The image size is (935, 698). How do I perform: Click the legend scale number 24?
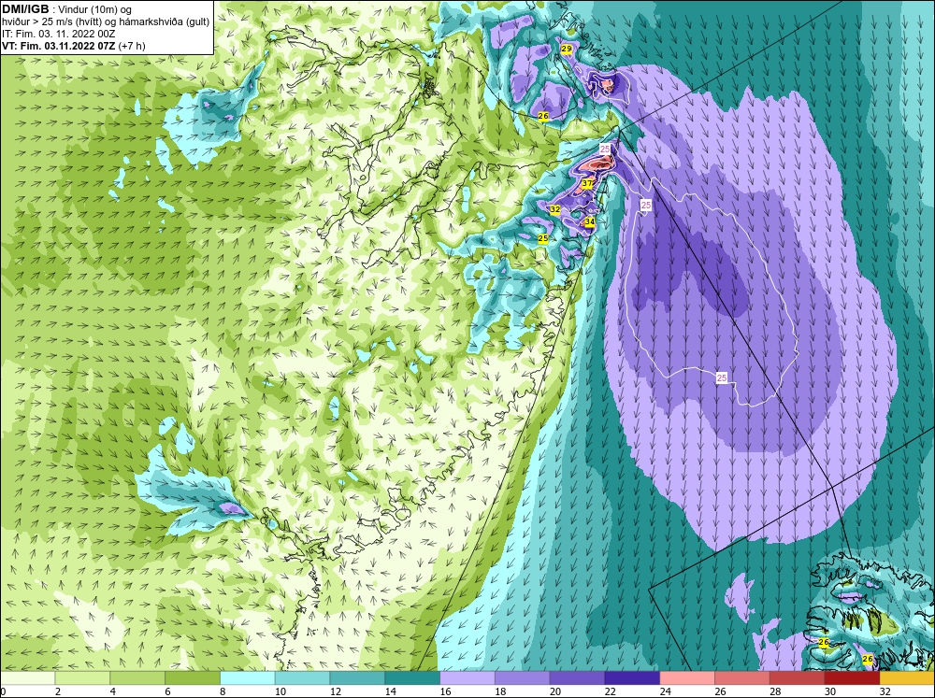click(666, 691)
